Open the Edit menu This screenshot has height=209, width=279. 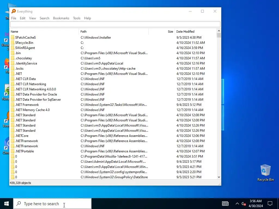click(22, 18)
